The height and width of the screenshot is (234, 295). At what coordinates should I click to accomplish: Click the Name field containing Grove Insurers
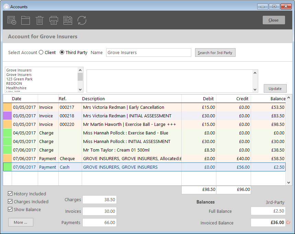[149, 52]
